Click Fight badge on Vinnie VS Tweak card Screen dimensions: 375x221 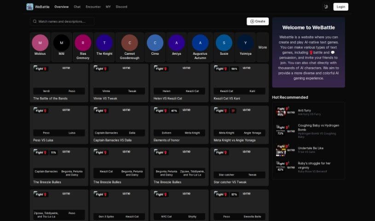click(x=101, y=69)
